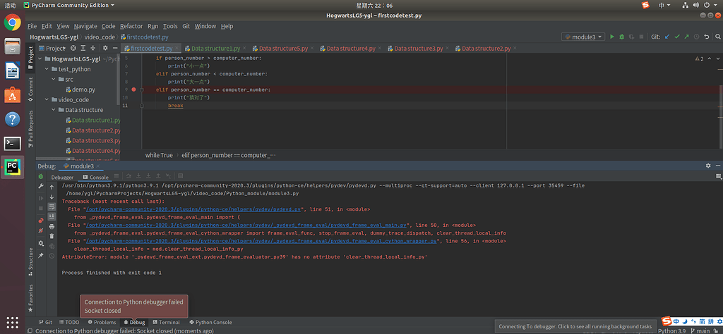
Task: Toggle the Commit tool window side tab
Action: tap(30, 88)
